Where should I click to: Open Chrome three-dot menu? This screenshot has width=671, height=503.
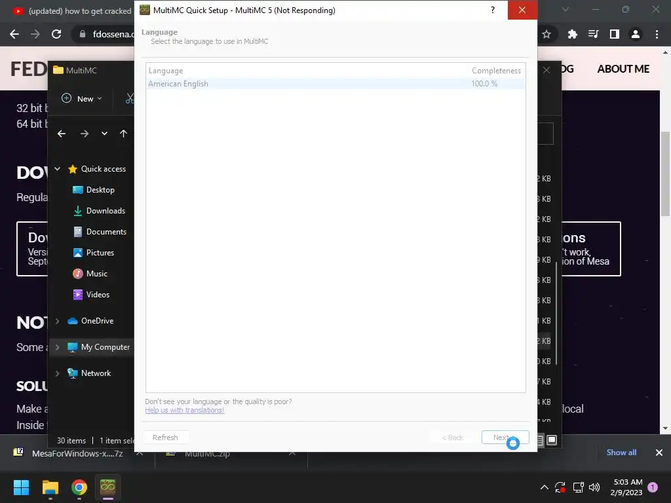[657, 34]
